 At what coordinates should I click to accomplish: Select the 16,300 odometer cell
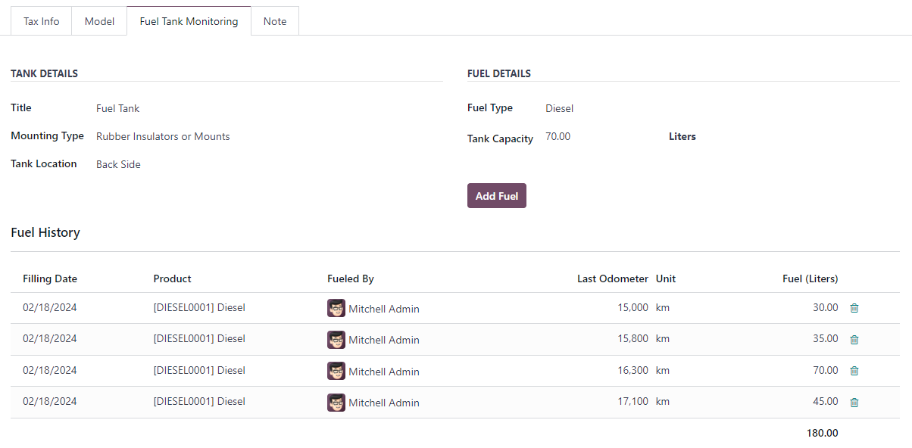tap(633, 370)
